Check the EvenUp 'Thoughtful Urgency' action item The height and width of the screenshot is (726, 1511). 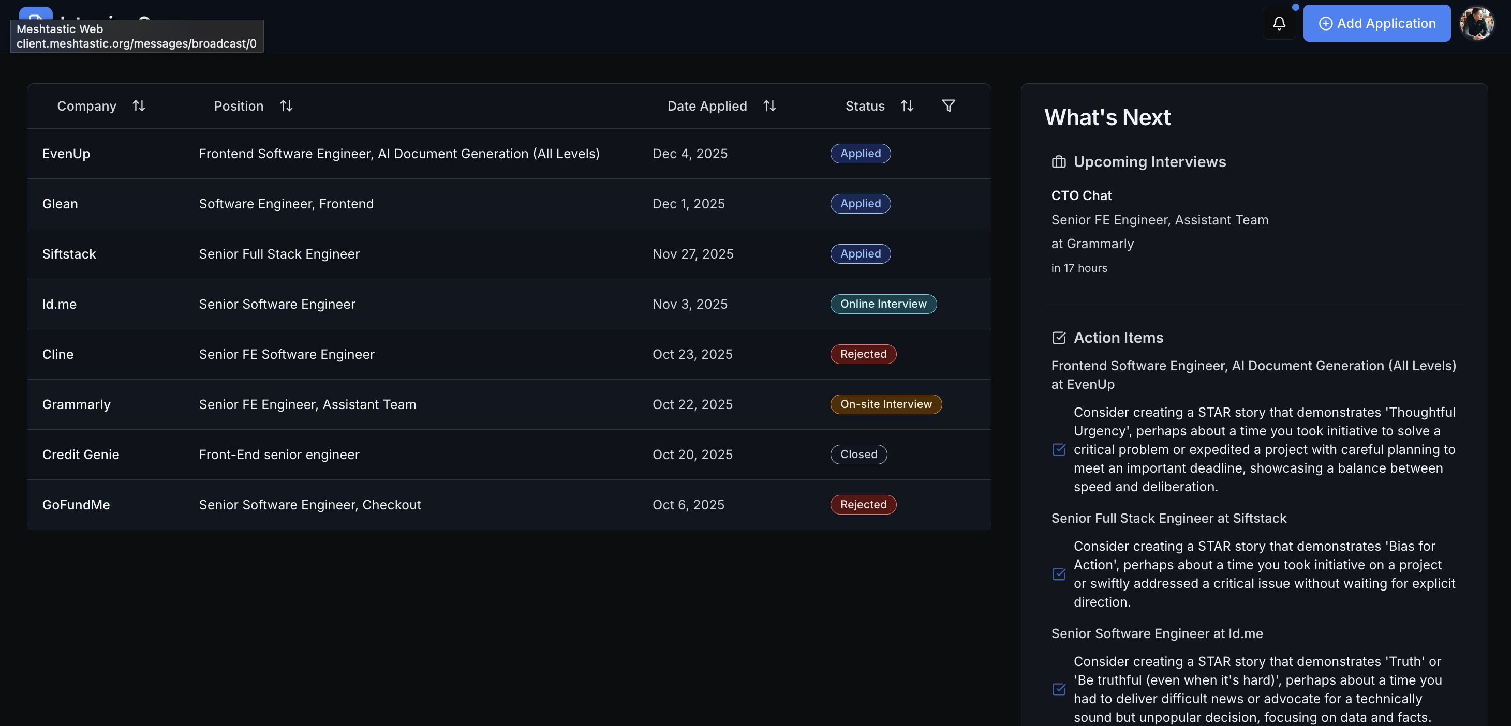tap(1059, 449)
